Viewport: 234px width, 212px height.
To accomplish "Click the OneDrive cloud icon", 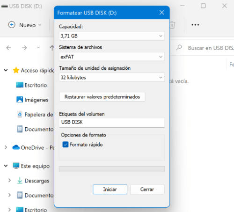I will 16,147.
